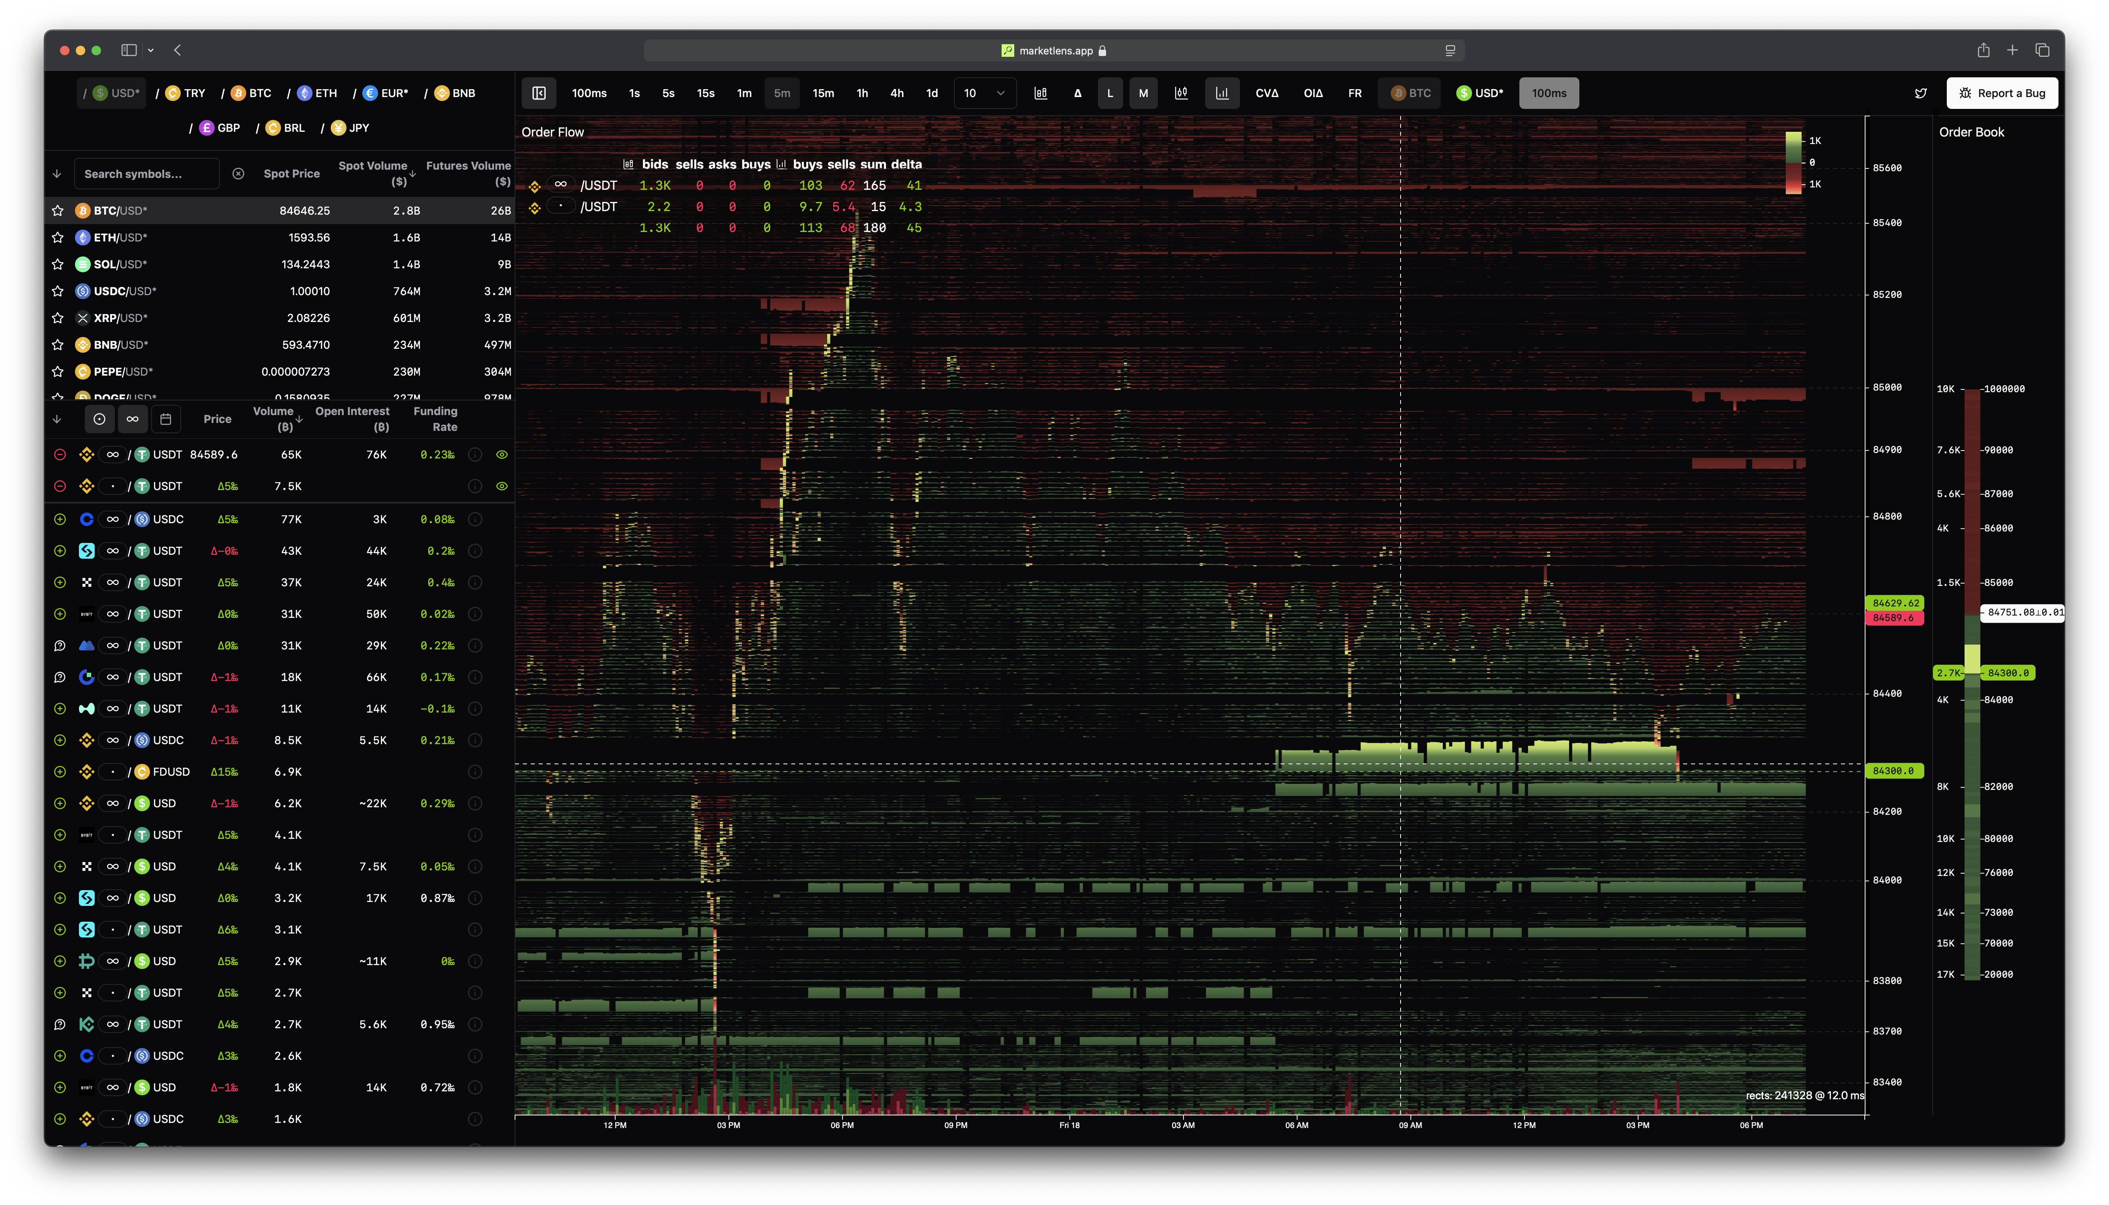Expand the spot symbols list arrow
The image size is (2109, 1205).
[57, 174]
